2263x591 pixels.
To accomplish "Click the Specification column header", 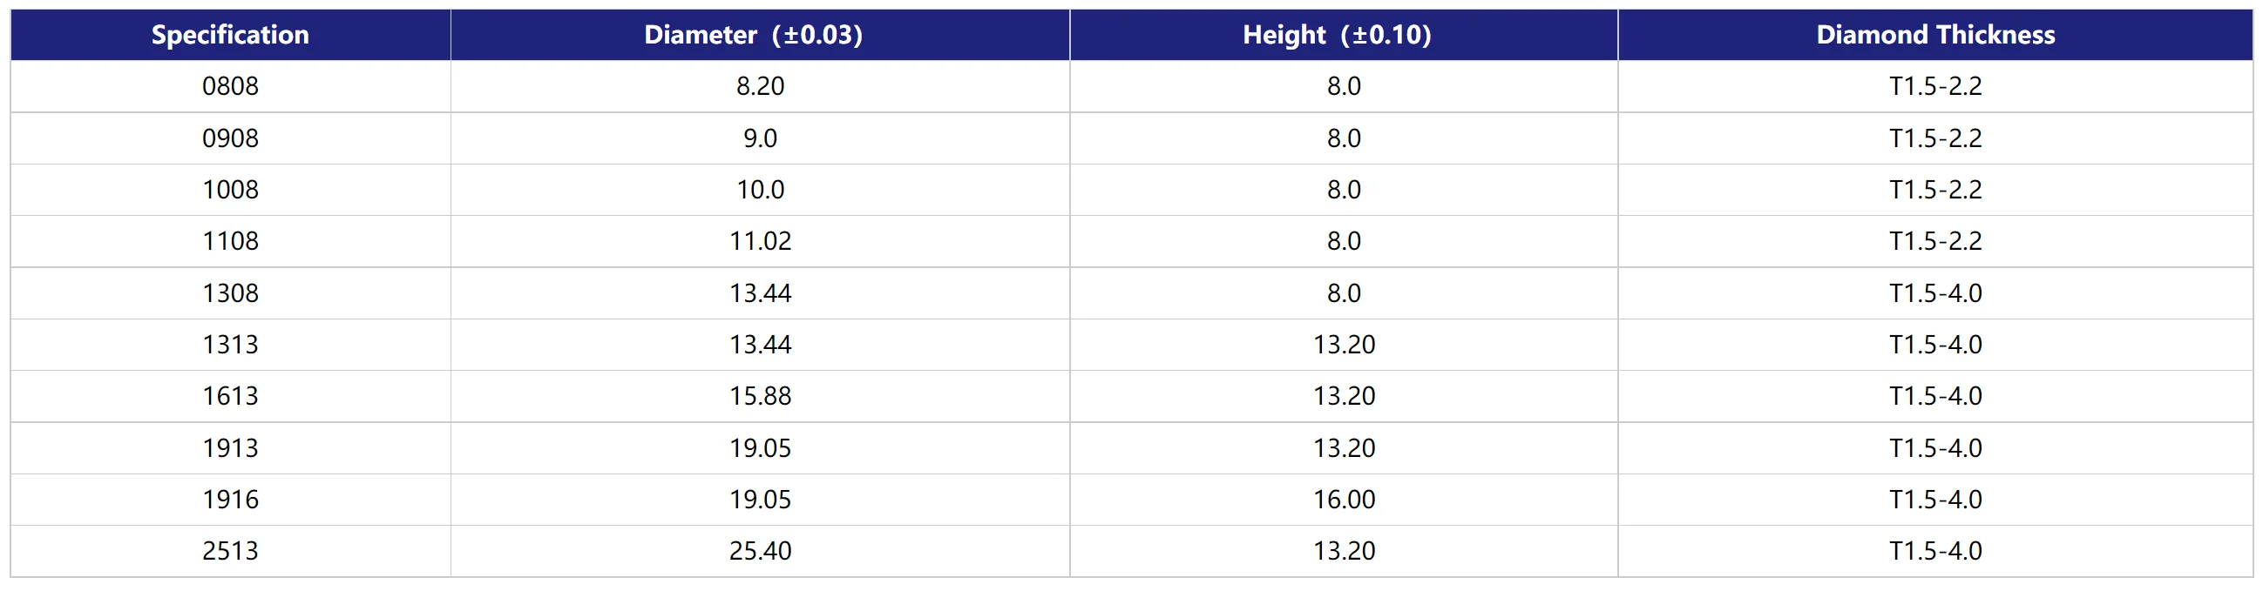I will 230,35.
